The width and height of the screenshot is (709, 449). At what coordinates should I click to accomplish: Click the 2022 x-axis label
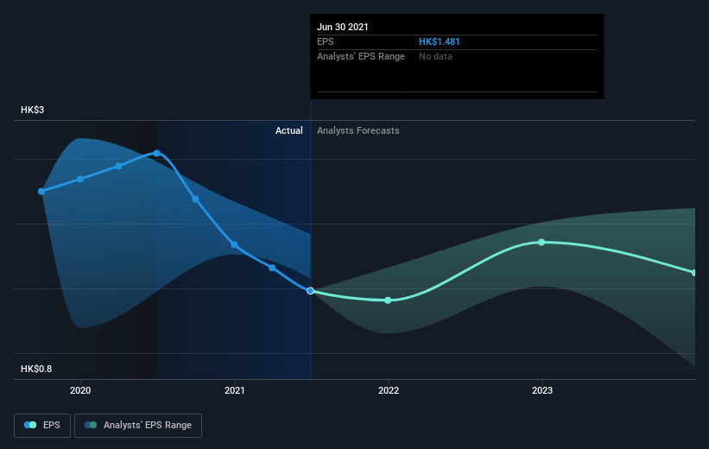coord(389,390)
